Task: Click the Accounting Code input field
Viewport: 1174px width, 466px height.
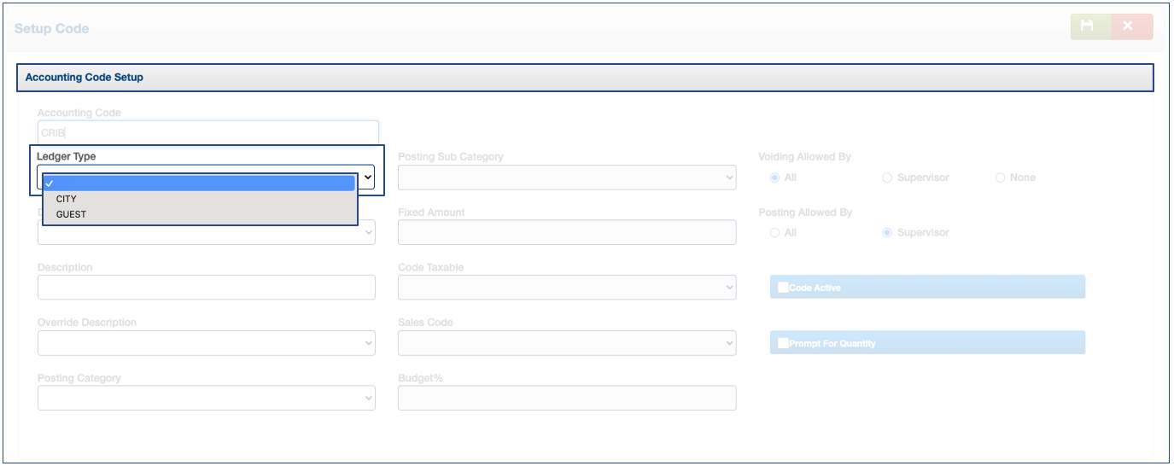Action: (x=207, y=132)
